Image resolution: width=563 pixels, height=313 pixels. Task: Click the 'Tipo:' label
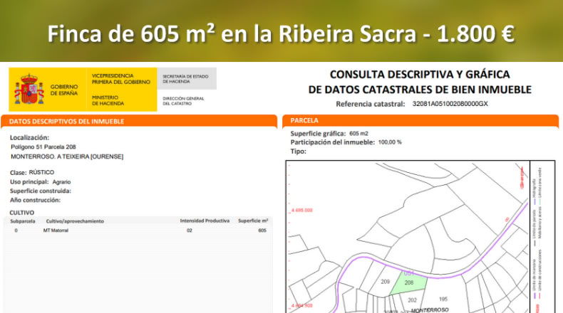299,152
